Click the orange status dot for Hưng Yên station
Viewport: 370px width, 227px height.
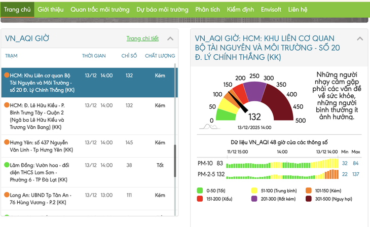[x=7, y=143]
